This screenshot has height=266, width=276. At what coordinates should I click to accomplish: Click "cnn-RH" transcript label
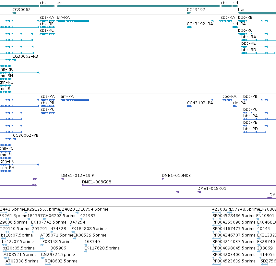(x=6, y=76)
